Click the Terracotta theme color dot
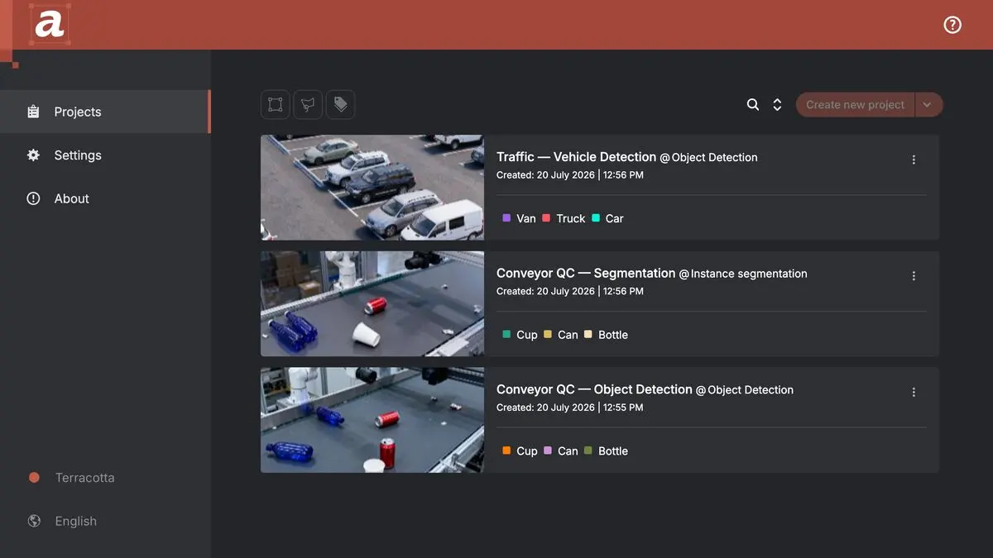Image resolution: width=993 pixels, height=558 pixels. (x=34, y=478)
